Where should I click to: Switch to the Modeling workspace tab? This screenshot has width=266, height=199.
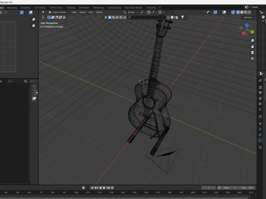click(12, 8)
